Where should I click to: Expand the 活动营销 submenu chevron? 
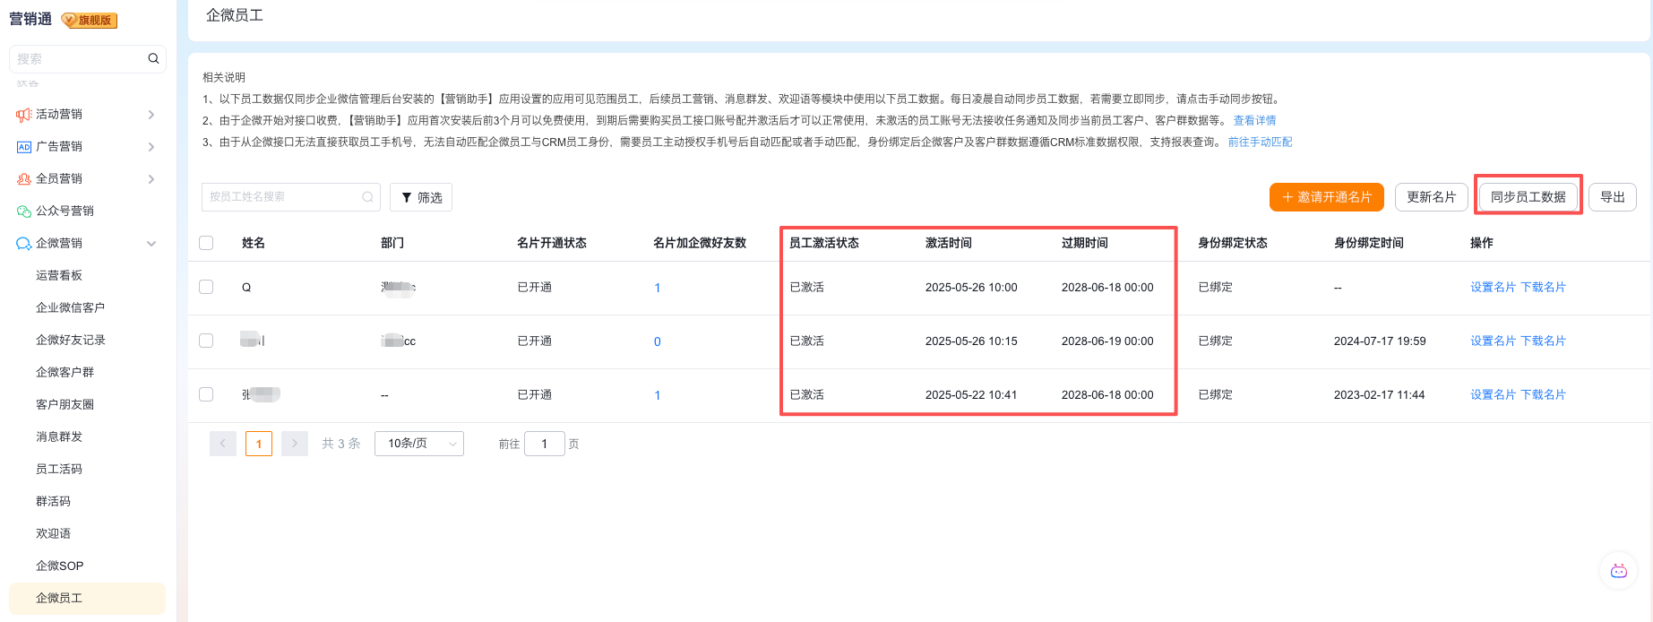point(151,115)
